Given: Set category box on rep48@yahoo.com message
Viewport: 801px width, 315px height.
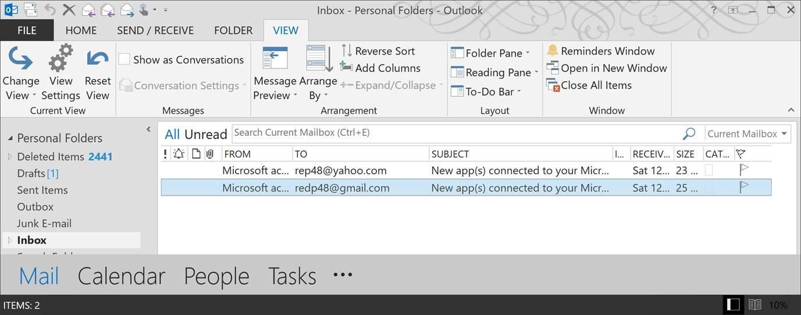Looking at the screenshot, I should click(709, 171).
